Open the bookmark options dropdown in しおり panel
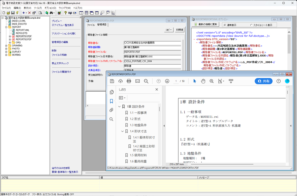 (x=122, y=98)
